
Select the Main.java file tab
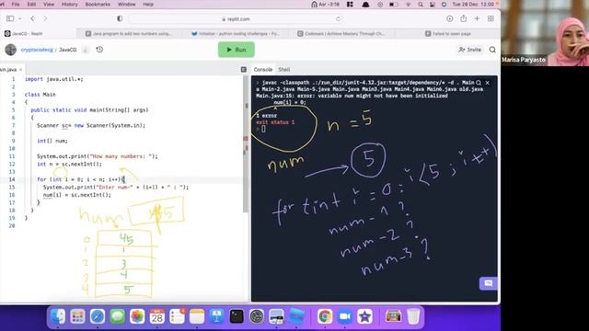(8, 70)
